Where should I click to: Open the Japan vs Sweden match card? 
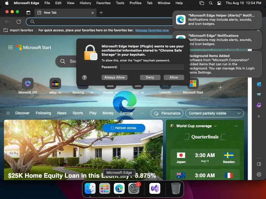pos(205,157)
